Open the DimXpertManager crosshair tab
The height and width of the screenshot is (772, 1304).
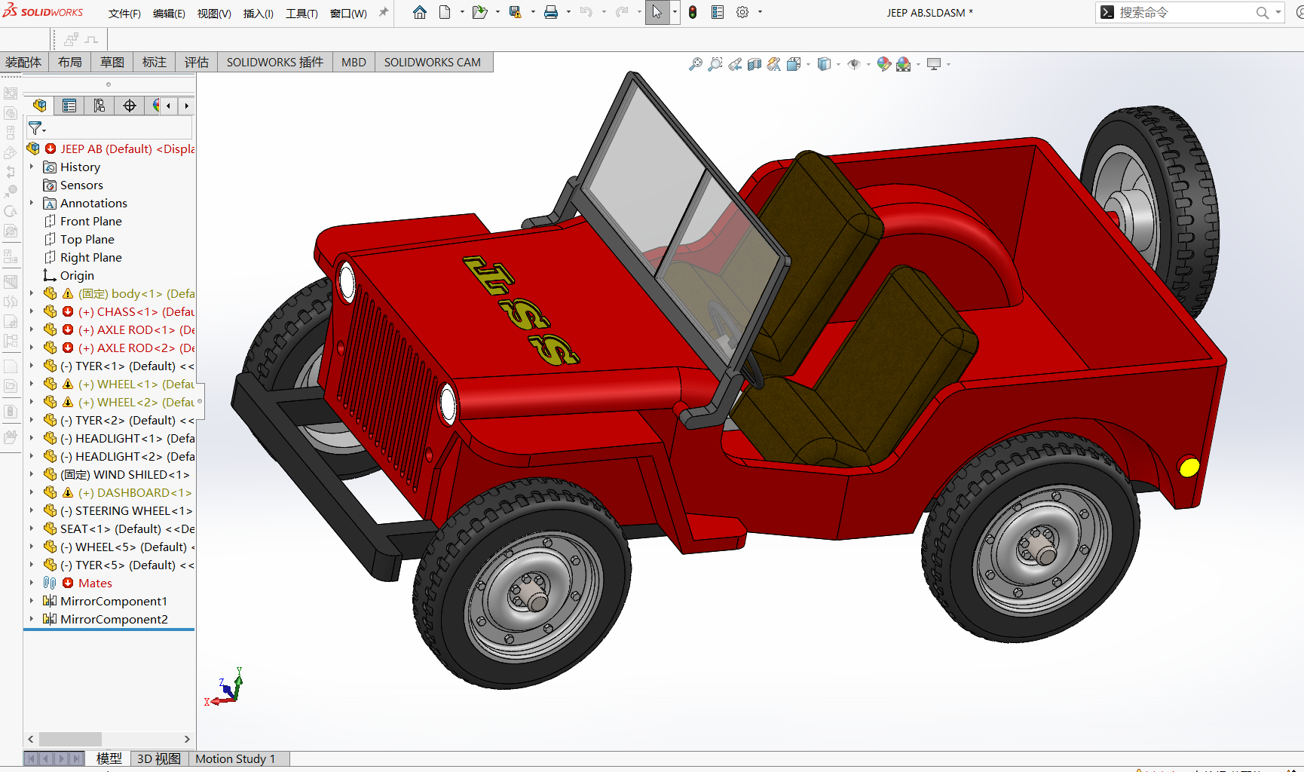(x=130, y=106)
